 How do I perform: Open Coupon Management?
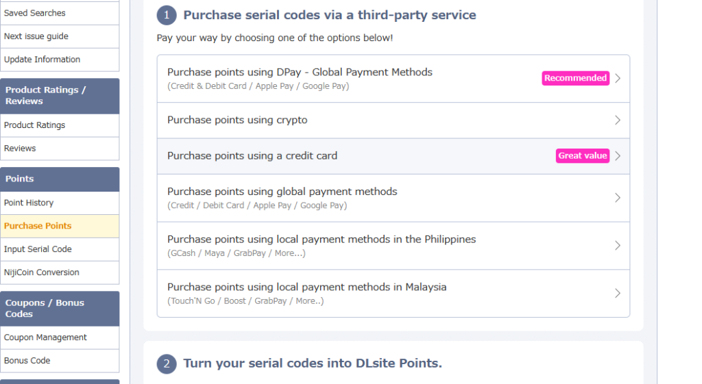click(x=45, y=337)
